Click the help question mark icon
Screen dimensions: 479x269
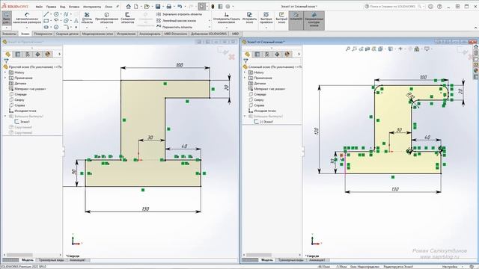click(439, 7)
